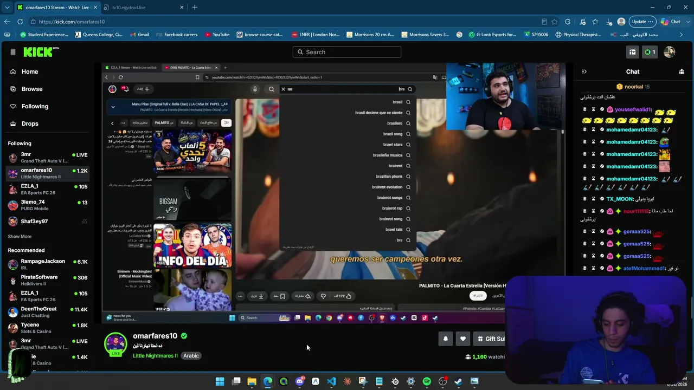Open a new browser tab
Screen dimensions: 694x390
195,8
